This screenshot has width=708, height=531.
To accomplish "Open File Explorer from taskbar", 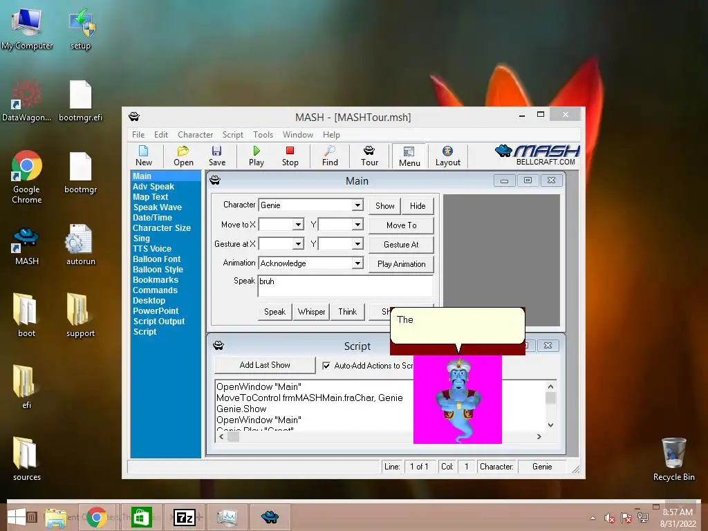I will pos(55,517).
